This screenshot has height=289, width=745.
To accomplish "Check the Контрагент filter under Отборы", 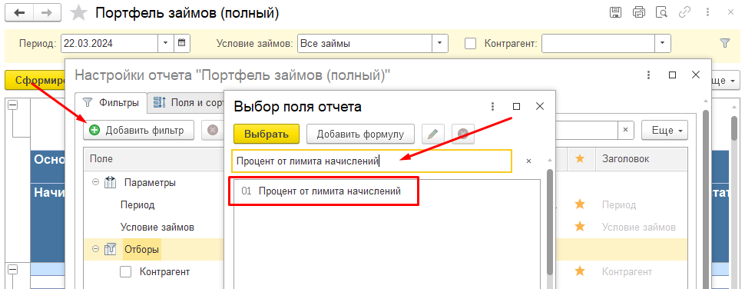I will [125, 272].
